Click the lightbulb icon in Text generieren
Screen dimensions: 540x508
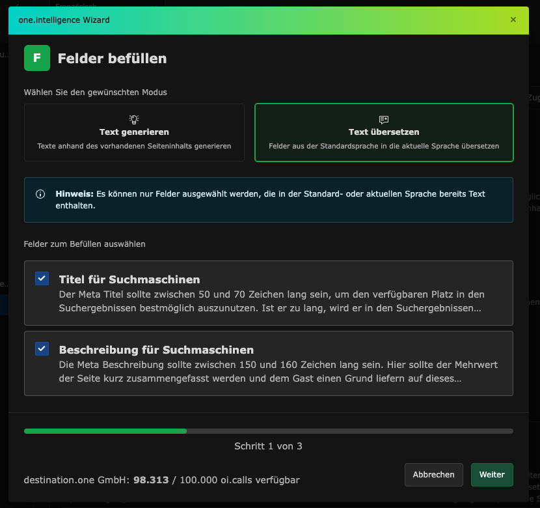click(134, 119)
